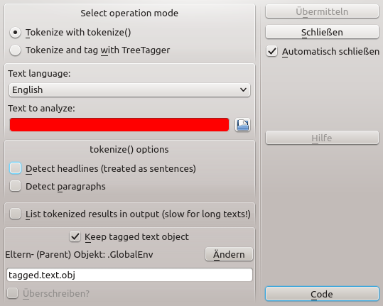
Task: Click the 'Ändern' button for parent object
Action: (229, 254)
